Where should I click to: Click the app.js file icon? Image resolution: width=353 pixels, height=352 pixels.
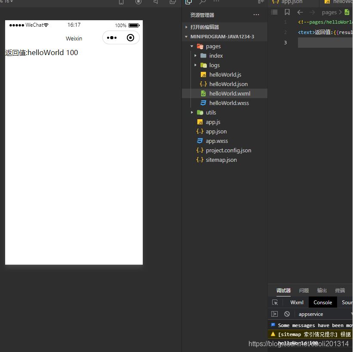[200, 122]
